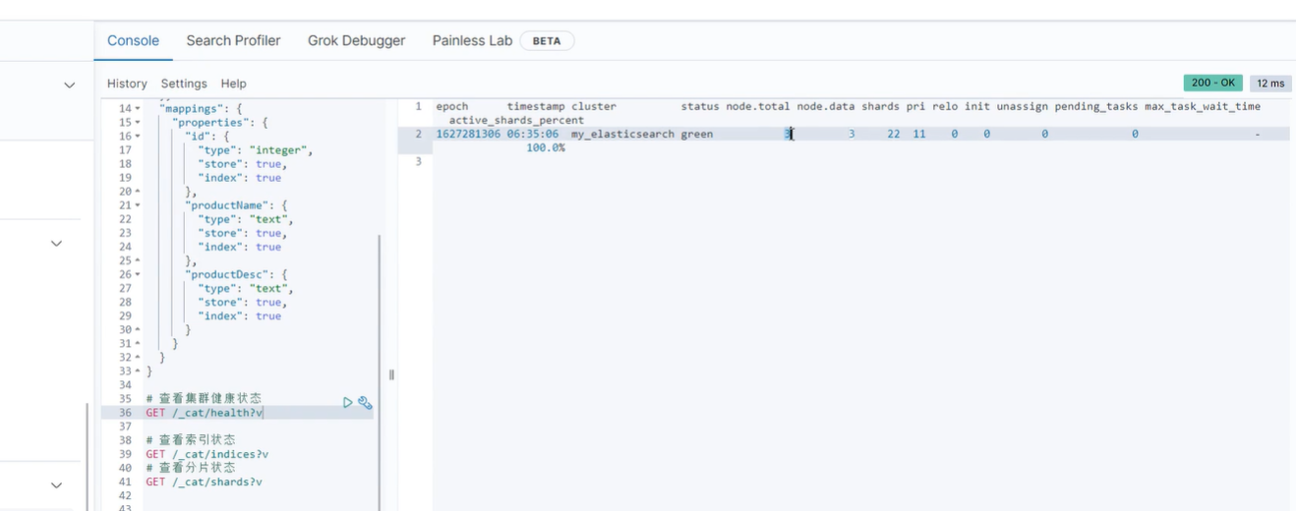
Task: Fold the "id" block at line 16
Action: (138, 137)
